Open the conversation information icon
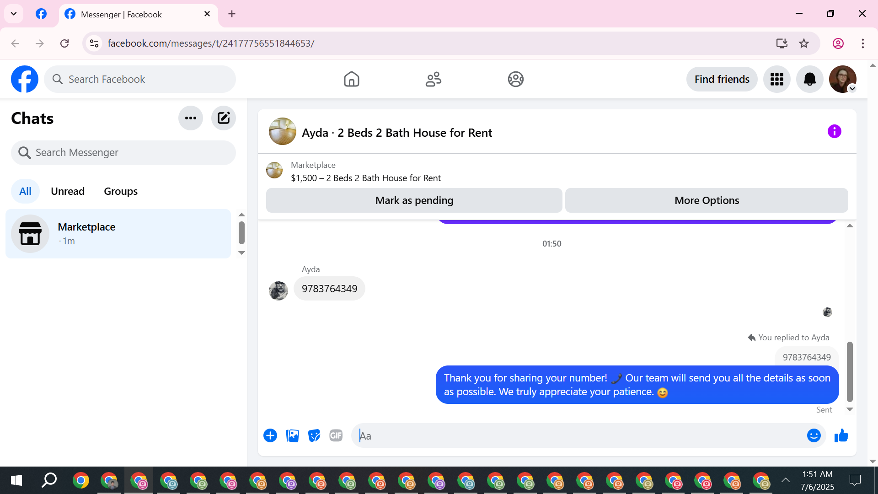 pyautogui.click(x=834, y=132)
